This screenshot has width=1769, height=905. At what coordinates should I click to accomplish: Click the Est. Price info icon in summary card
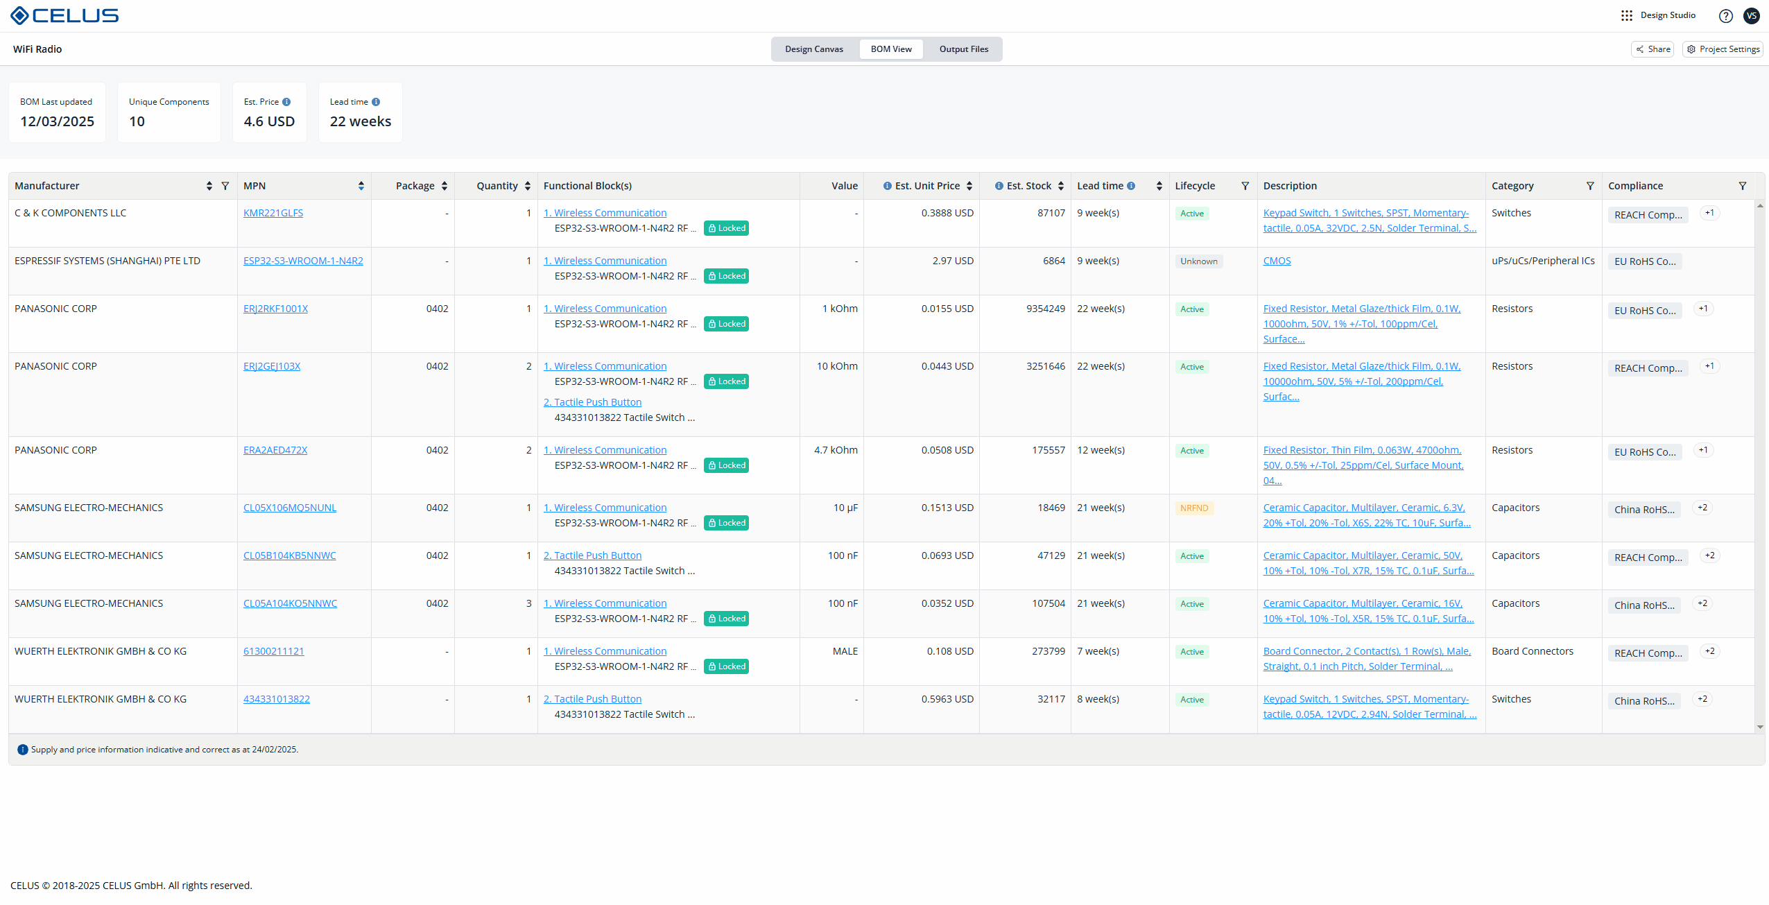click(286, 102)
